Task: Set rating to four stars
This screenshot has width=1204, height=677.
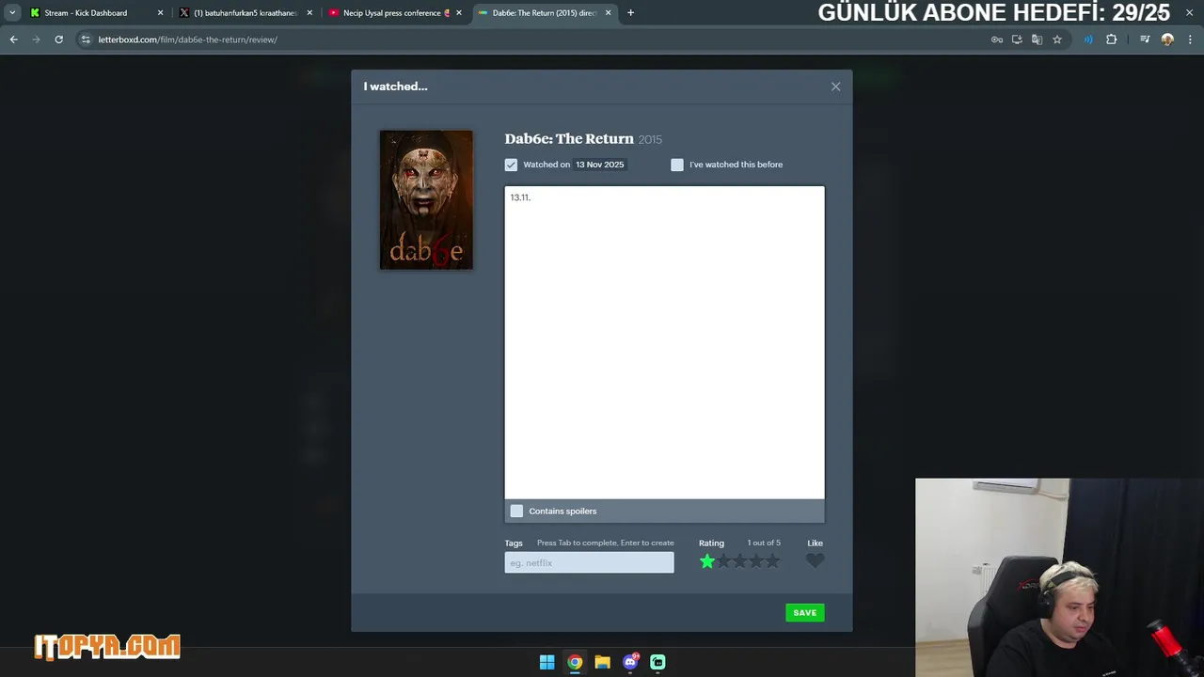Action: click(x=756, y=561)
